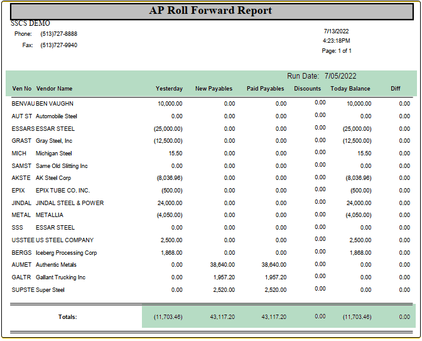Click the New Payables column header

(214, 89)
